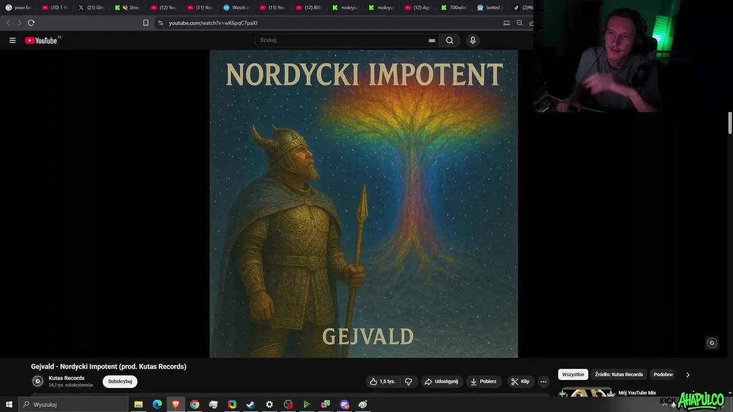Open the YouTube hamburger guide menu
The image size is (733, 412).
click(x=12, y=40)
